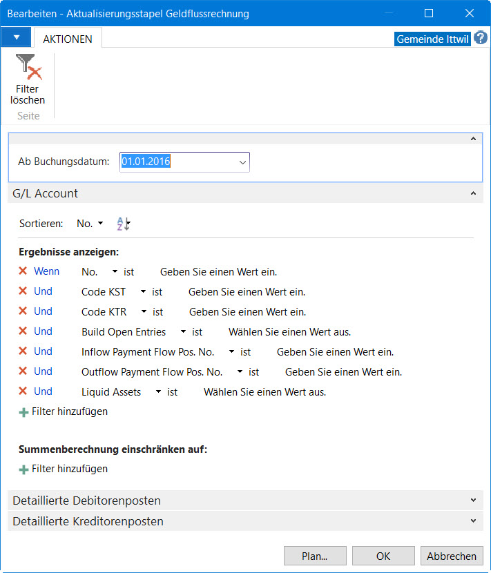Remove the Build Open Entries filter row
This screenshot has width=491, height=573.
coord(23,331)
